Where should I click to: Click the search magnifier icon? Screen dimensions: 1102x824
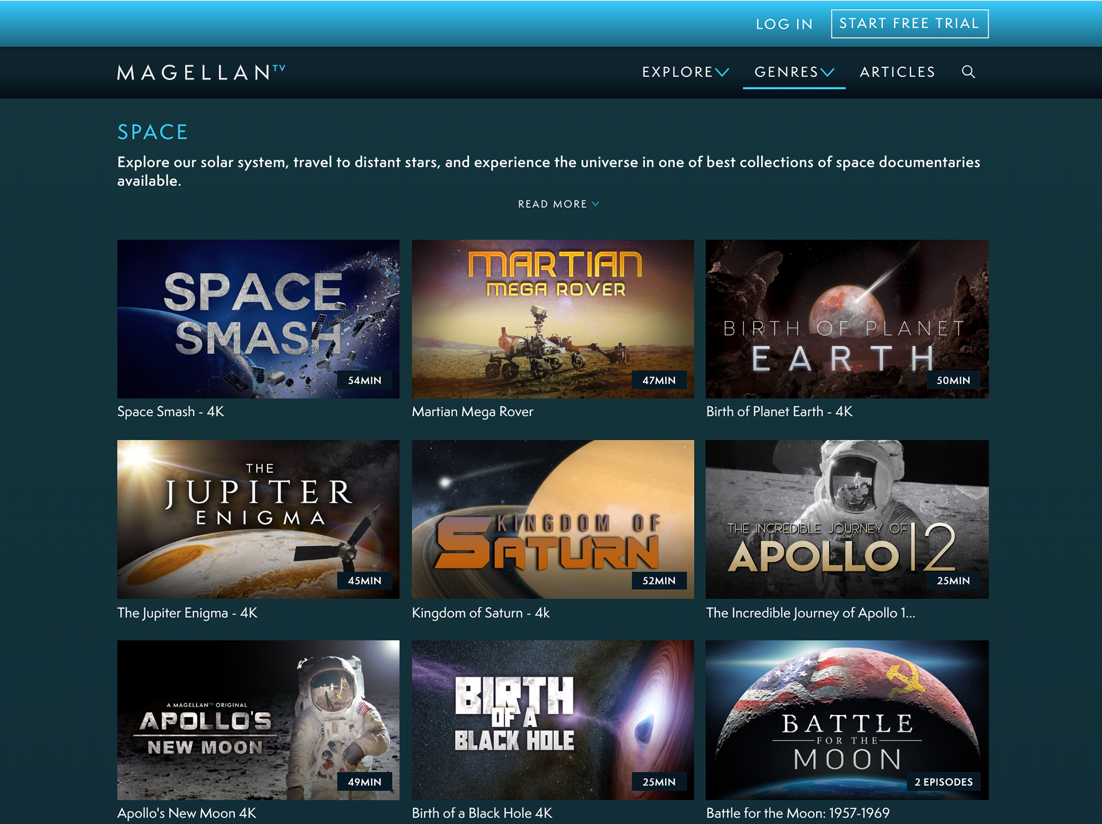pyautogui.click(x=968, y=72)
